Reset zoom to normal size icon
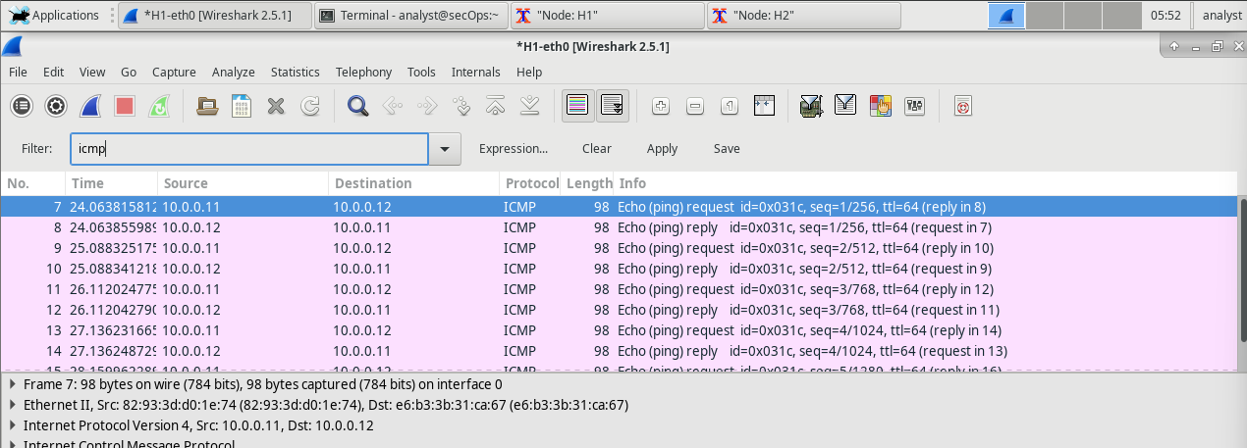This screenshot has width=1247, height=448. point(730,106)
